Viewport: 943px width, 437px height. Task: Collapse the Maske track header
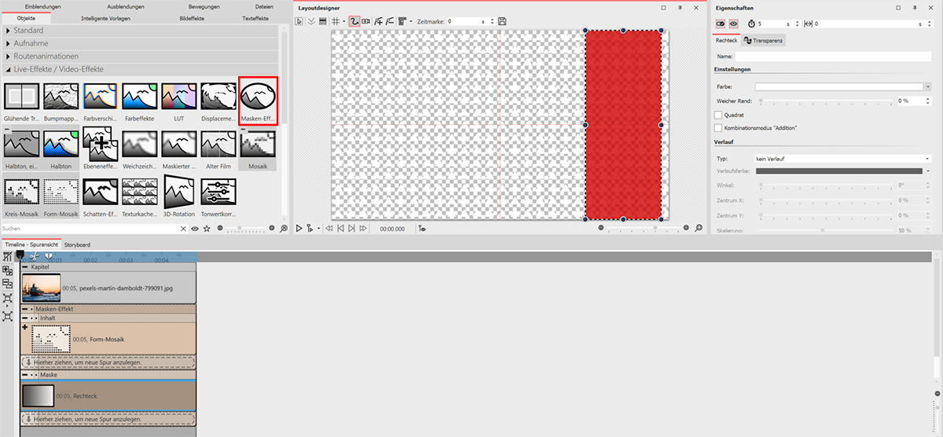[x=24, y=375]
